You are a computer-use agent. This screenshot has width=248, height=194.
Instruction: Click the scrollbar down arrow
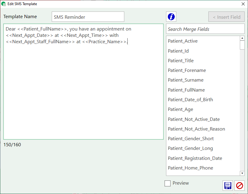coord(242,173)
